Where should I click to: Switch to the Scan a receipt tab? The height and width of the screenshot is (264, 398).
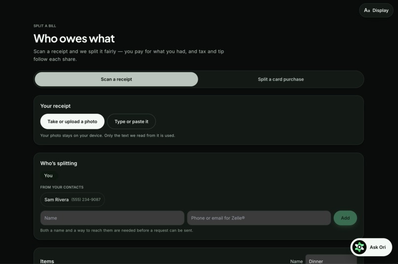point(116,79)
